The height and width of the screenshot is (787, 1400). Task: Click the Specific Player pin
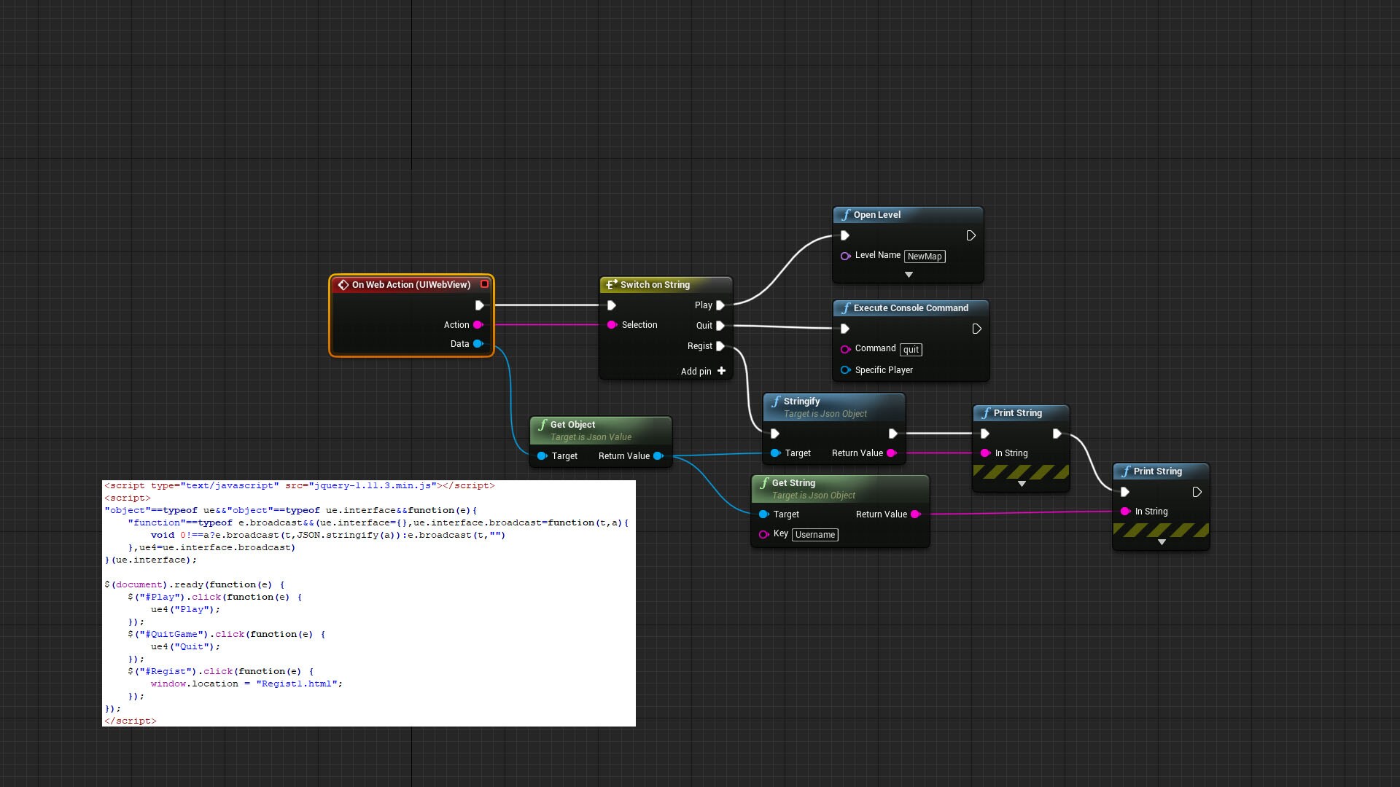point(846,370)
